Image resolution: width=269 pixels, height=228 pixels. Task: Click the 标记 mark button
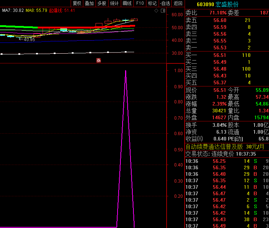(x=152, y=4)
